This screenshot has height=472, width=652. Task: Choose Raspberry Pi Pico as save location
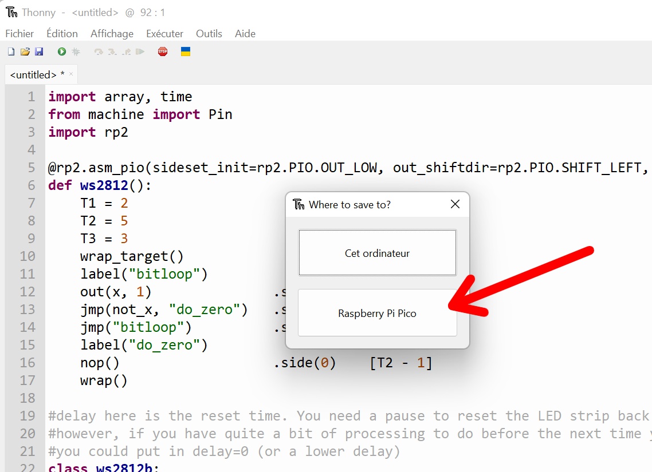point(377,313)
